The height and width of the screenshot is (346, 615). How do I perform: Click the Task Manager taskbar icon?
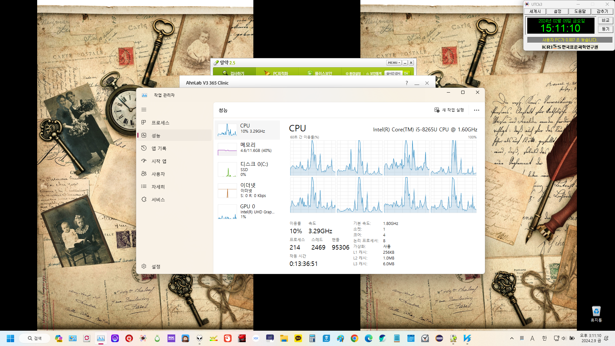[x=101, y=338]
